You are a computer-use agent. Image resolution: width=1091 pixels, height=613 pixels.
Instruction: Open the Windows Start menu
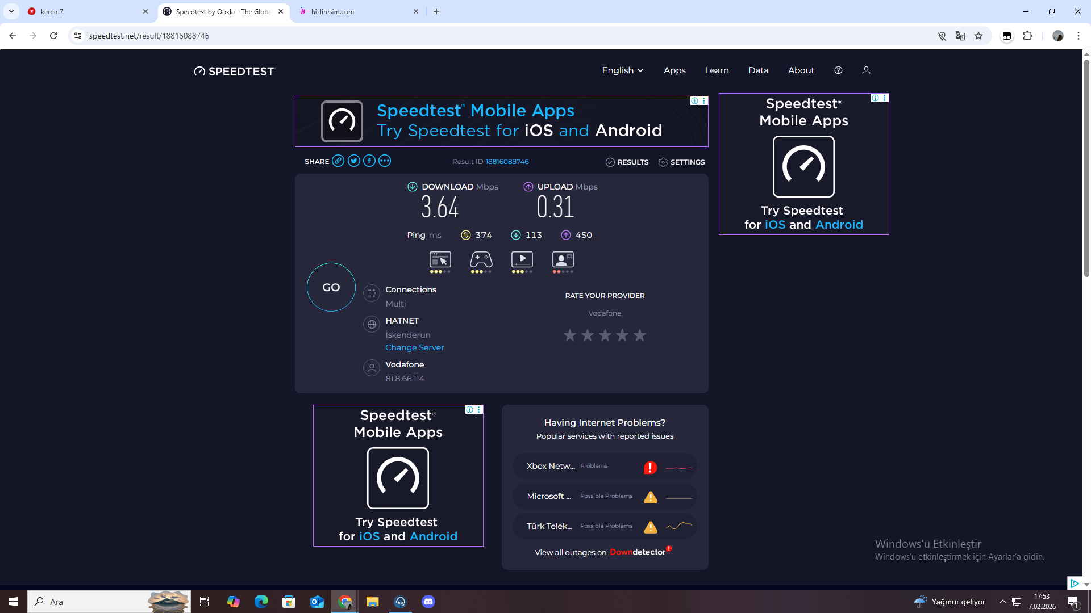coord(14,602)
